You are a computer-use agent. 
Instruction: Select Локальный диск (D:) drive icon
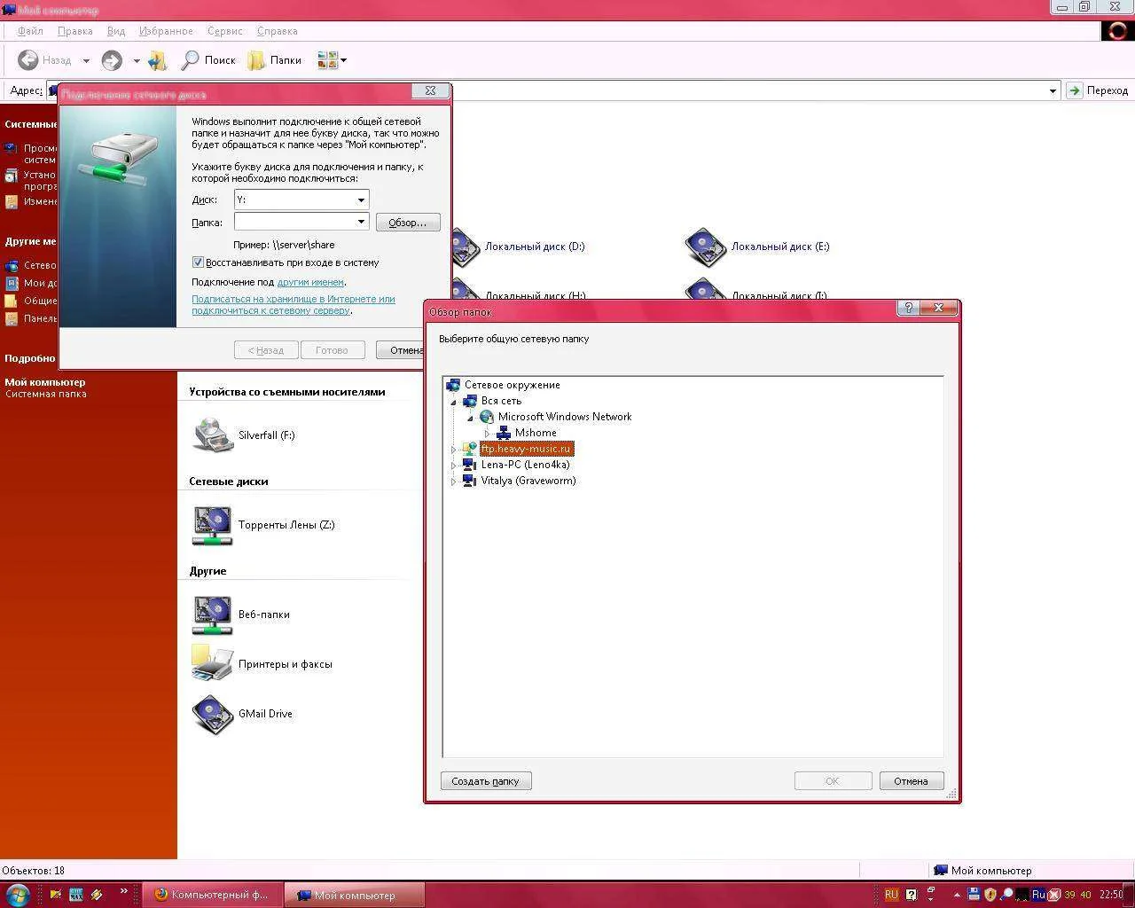[466, 247]
